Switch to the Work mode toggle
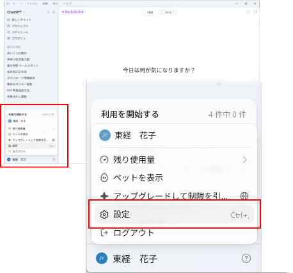Viewport: 293px width, 273px height. pos(168,12)
